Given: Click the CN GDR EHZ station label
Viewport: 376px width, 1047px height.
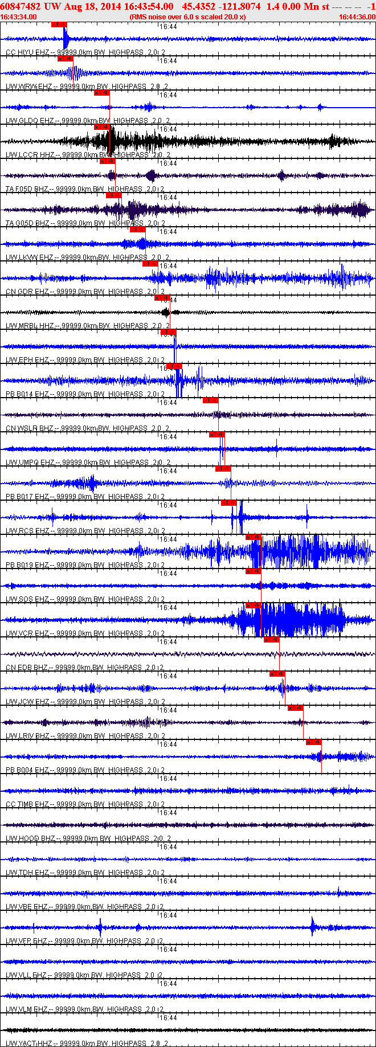Looking at the screenshot, I should (27, 292).
